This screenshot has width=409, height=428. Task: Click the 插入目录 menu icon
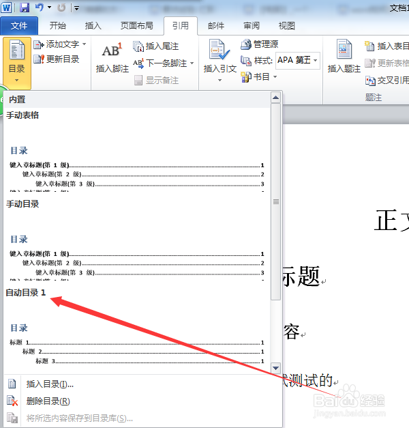(x=12, y=384)
